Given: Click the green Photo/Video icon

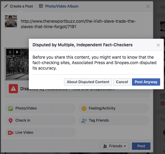Looking at the screenshot, I should [11, 108].
